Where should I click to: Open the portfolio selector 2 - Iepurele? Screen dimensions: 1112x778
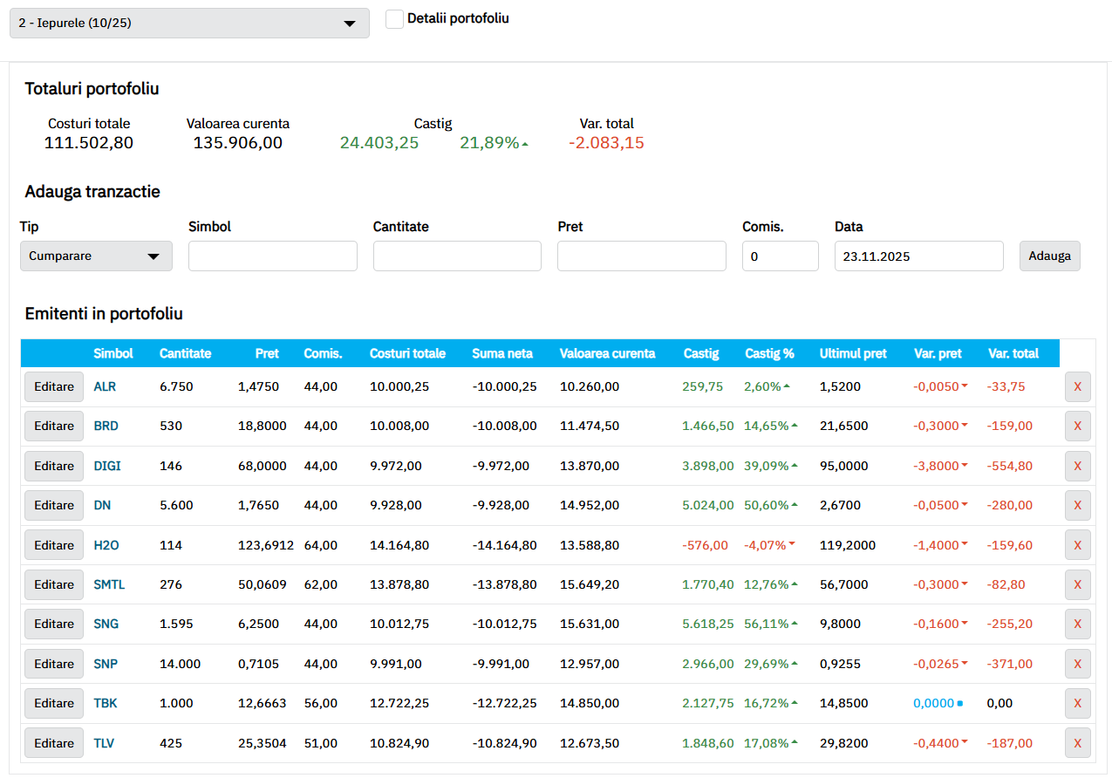click(x=189, y=23)
